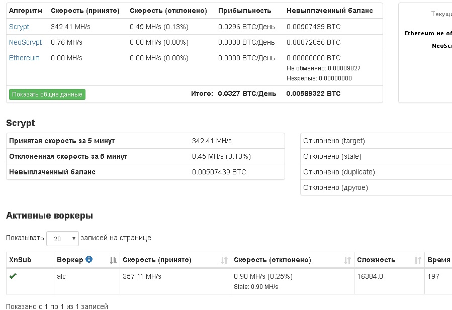Open the records-per-page dropdown showing 20
This screenshot has height=310, width=452.
tap(62, 238)
